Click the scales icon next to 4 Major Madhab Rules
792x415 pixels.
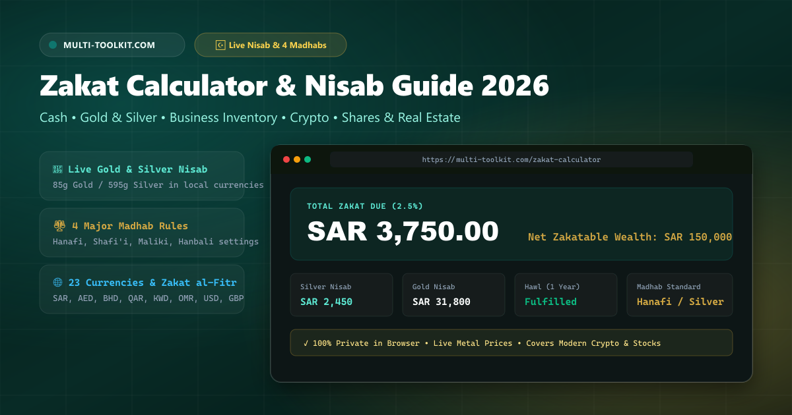pyautogui.click(x=59, y=226)
